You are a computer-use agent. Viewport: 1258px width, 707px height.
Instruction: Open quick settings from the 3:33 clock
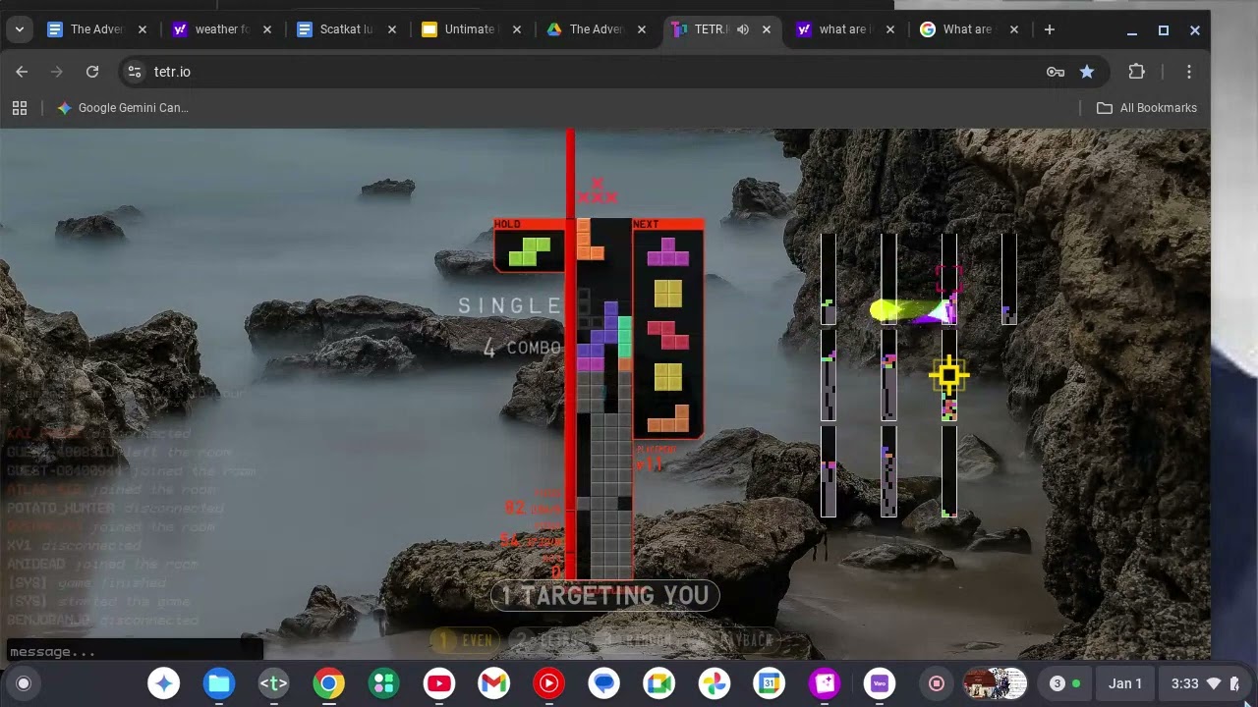(1204, 683)
